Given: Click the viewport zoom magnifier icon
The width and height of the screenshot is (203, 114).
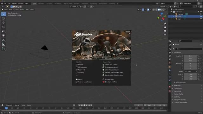Looking at the screenshot, I should [165, 23].
